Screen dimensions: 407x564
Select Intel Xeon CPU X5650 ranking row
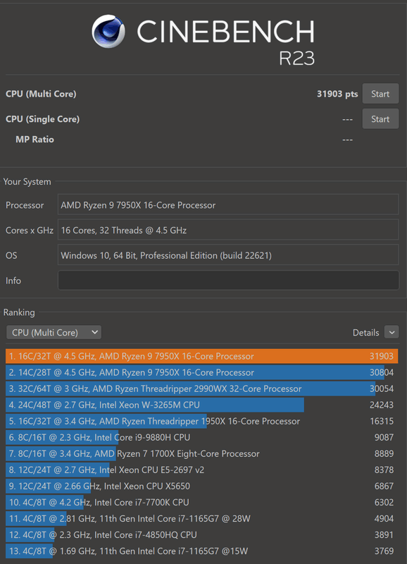click(202, 486)
